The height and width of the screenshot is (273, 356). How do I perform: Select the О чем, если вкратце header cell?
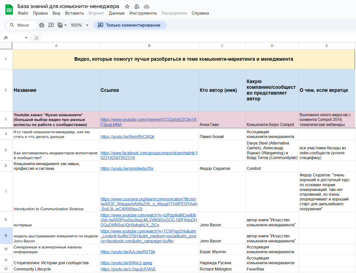[327, 90]
